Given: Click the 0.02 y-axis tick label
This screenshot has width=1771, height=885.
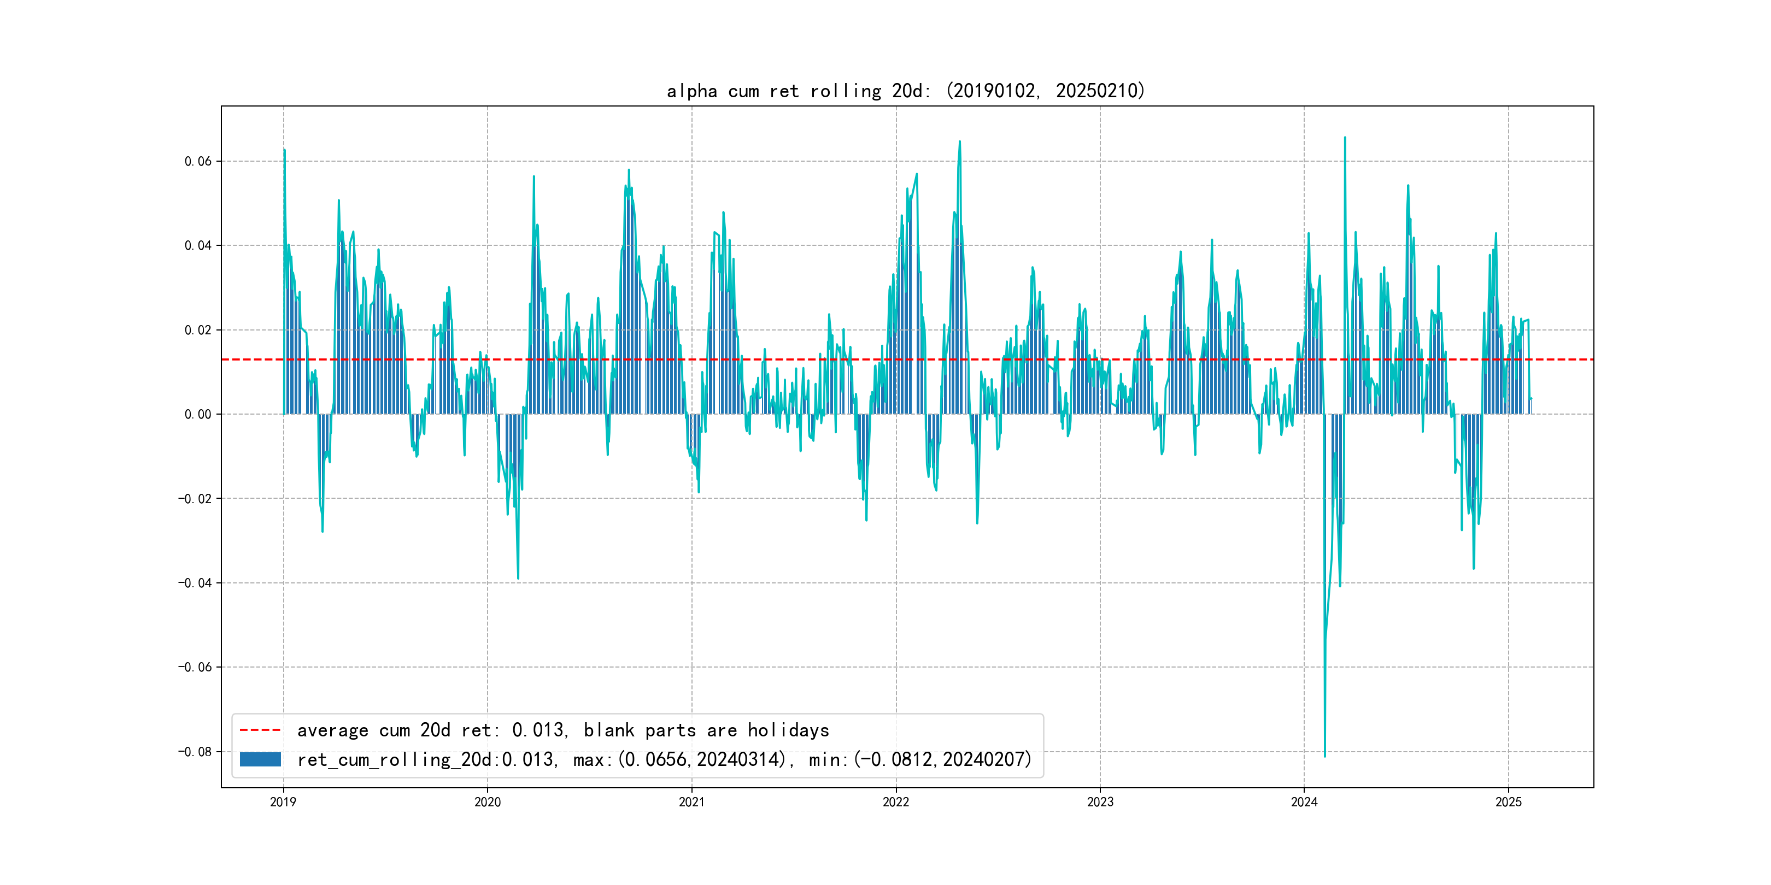Looking at the screenshot, I should [198, 330].
